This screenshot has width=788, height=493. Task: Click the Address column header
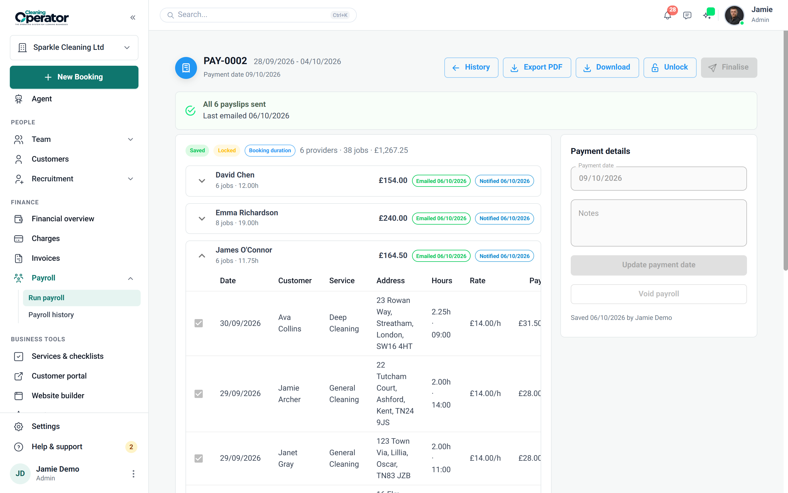click(390, 281)
